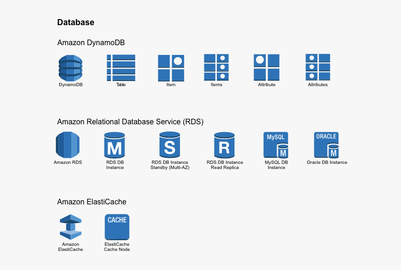Click the "Standby (Multi-AZ)" label text

coord(170,168)
